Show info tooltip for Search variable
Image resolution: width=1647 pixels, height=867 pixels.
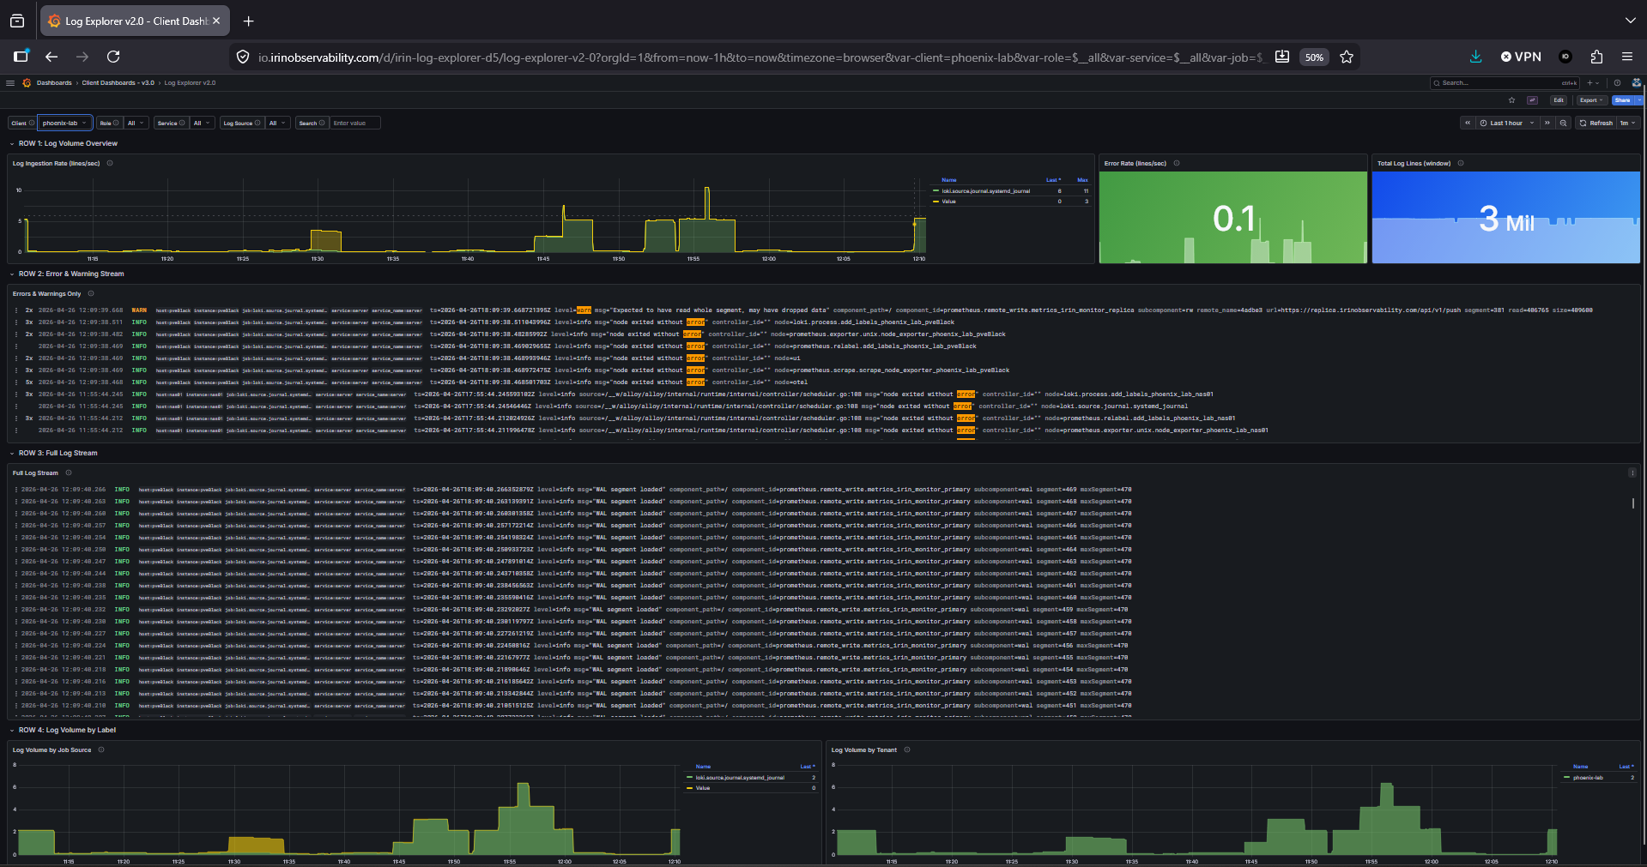click(322, 123)
